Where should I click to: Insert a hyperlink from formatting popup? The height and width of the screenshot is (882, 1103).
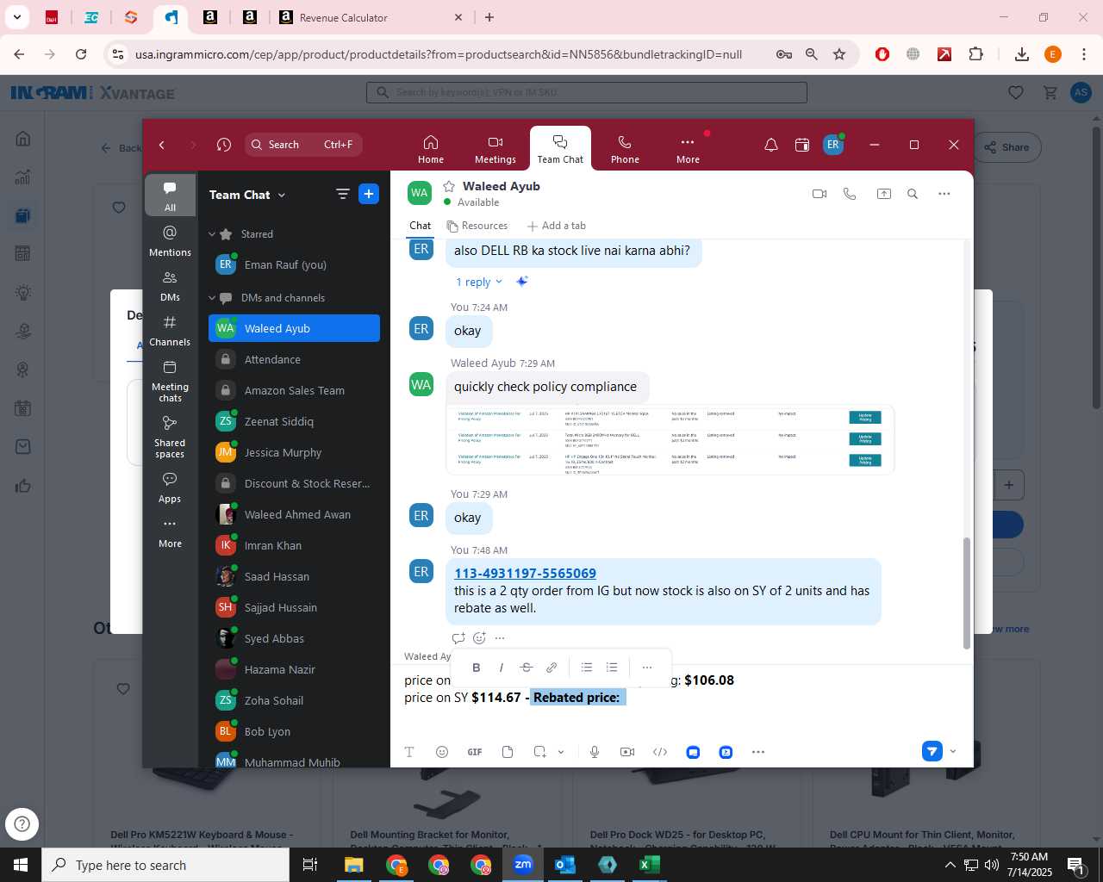551,668
